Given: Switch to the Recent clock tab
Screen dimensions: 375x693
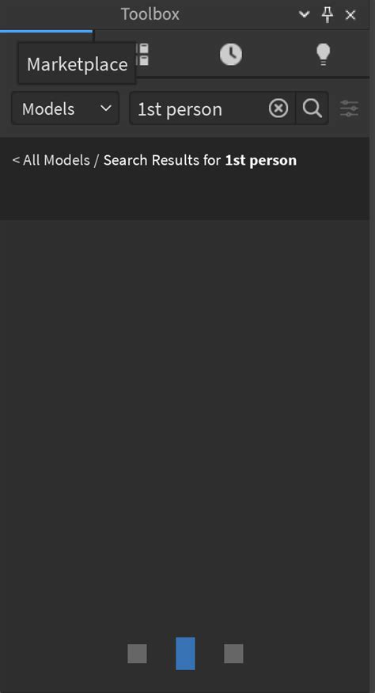Looking at the screenshot, I should pos(231,55).
